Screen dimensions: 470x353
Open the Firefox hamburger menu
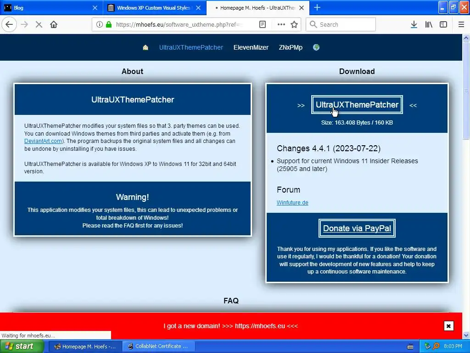click(x=461, y=25)
